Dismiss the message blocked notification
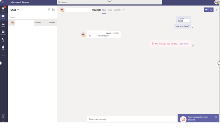 216,117
